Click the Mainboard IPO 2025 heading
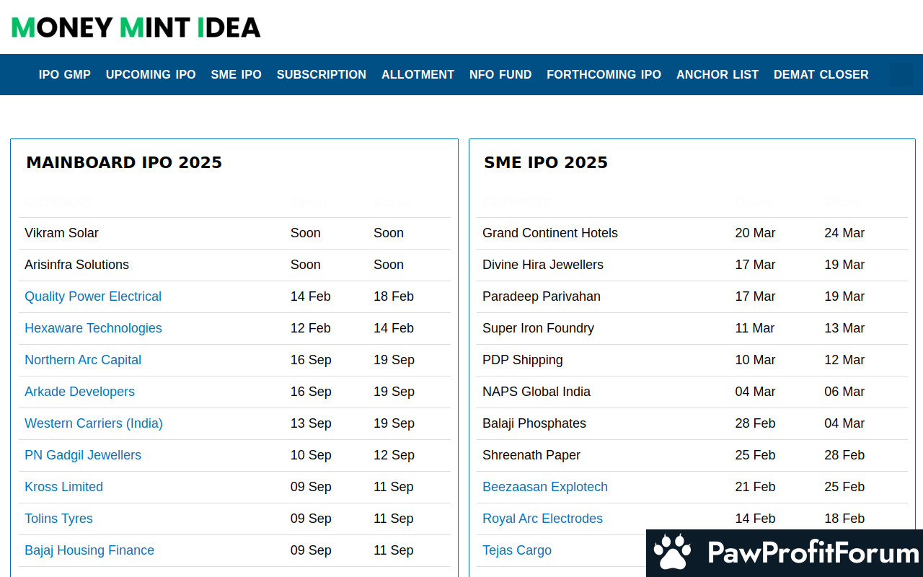Image resolution: width=923 pixels, height=577 pixels. 124,162
